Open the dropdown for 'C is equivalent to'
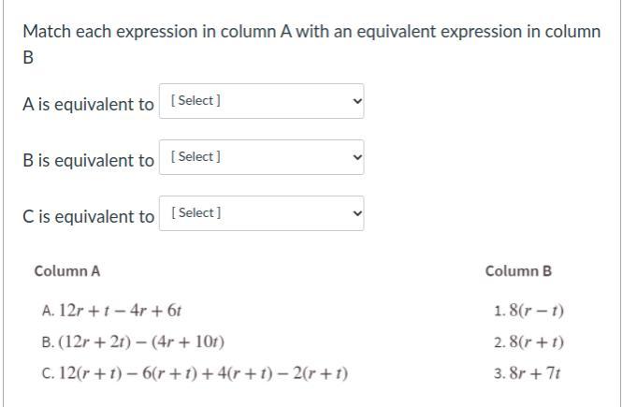 [x=261, y=213]
